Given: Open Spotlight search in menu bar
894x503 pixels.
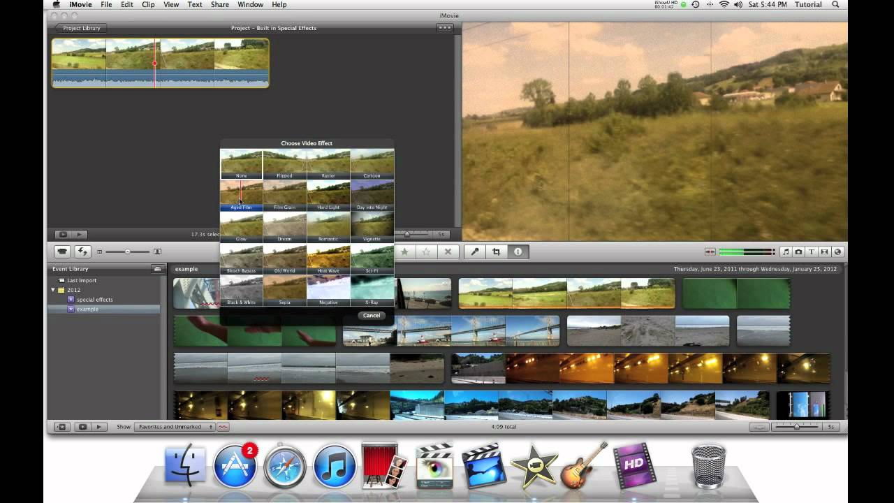Looking at the screenshot, I should 835,5.
